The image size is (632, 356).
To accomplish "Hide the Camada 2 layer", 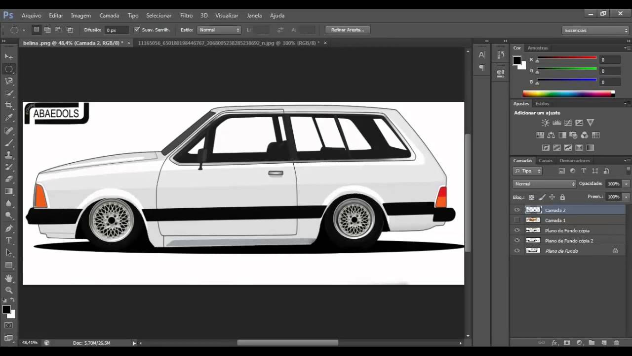I will (517, 210).
